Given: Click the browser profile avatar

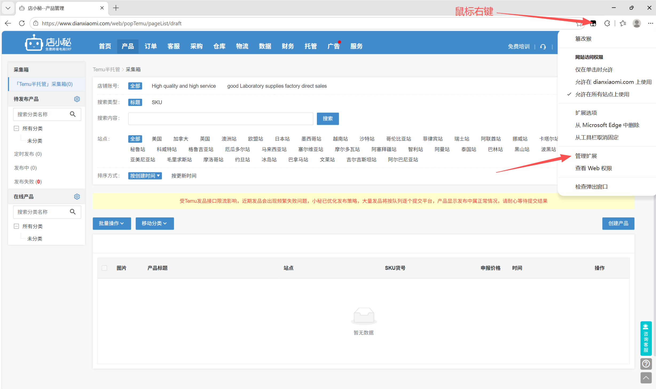Looking at the screenshot, I should point(637,23).
